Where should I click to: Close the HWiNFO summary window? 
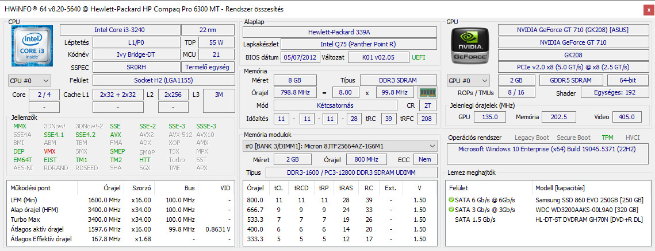pos(649,9)
